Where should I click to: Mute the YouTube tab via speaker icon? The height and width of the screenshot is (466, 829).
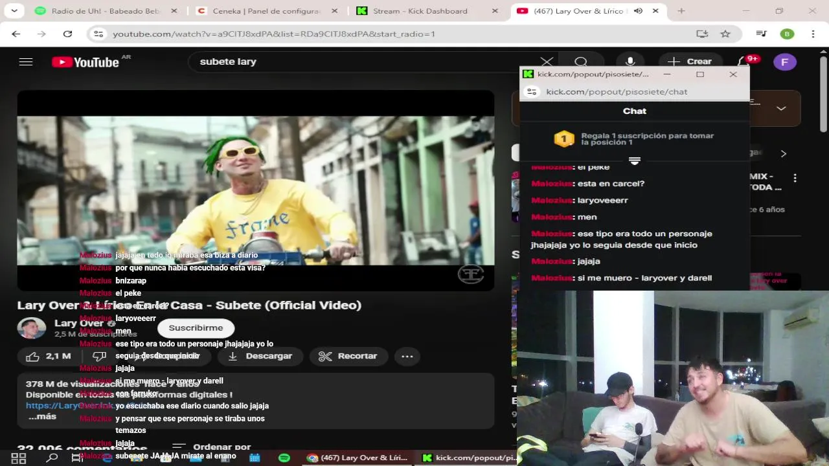638,11
